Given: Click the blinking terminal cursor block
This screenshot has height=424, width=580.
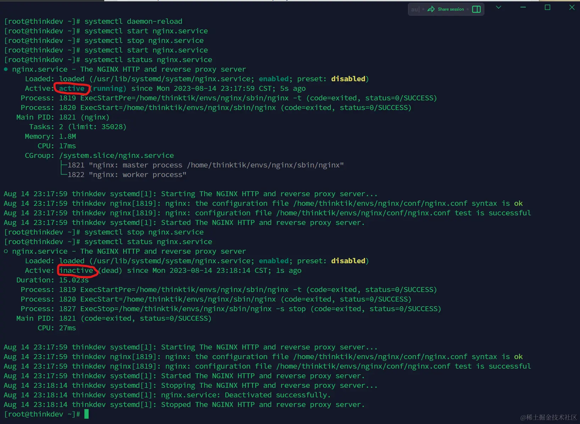Looking at the screenshot, I should click(86, 414).
